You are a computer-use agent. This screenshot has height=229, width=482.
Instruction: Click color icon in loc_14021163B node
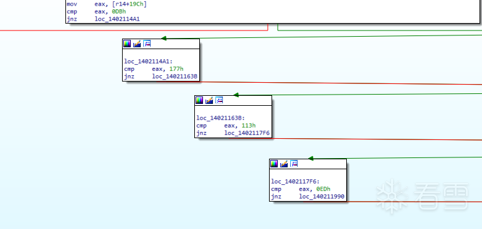[199, 100]
